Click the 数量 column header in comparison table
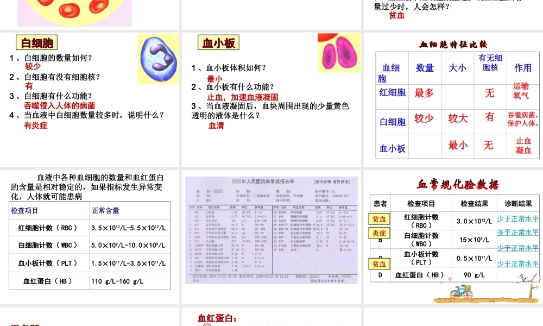The image size is (543, 326). 425,68
